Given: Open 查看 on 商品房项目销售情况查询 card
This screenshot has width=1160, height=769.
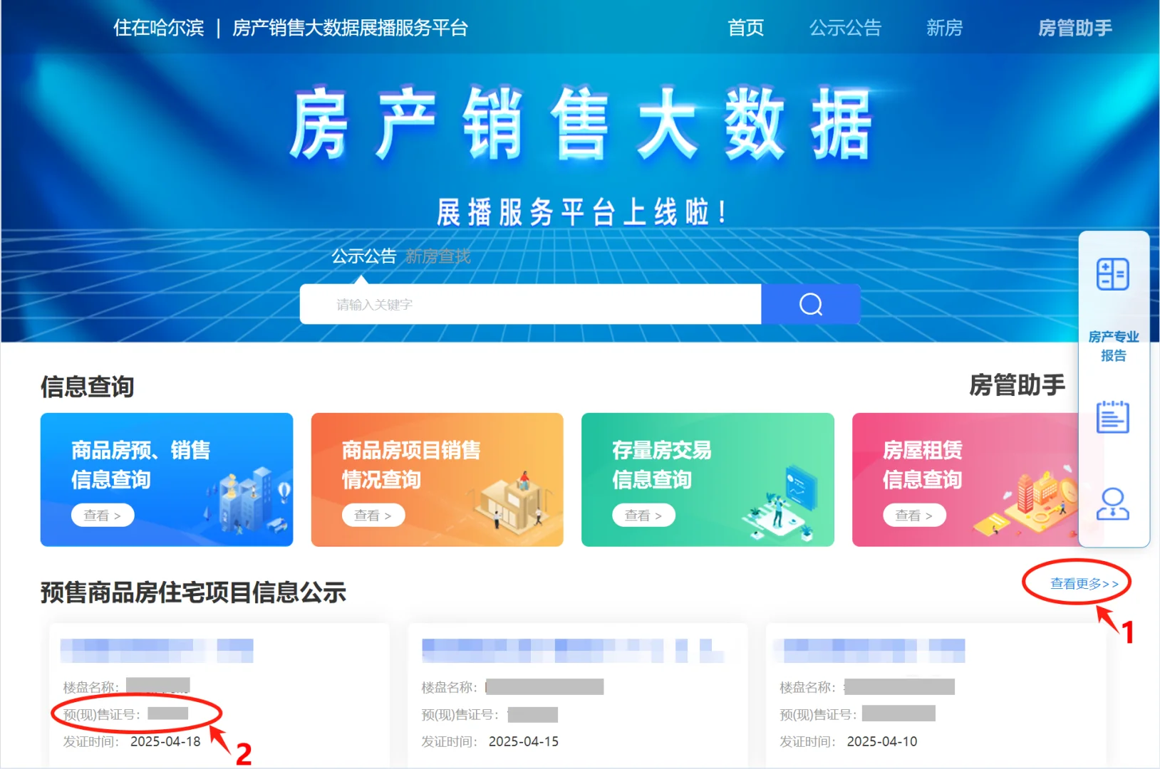Looking at the screenshot, I should pos(373,515).
